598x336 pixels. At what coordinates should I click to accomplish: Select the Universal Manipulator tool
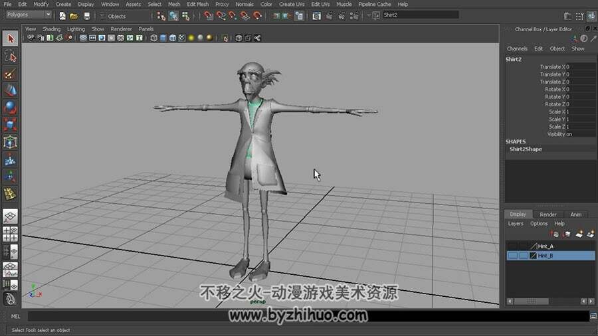(10, 142)
